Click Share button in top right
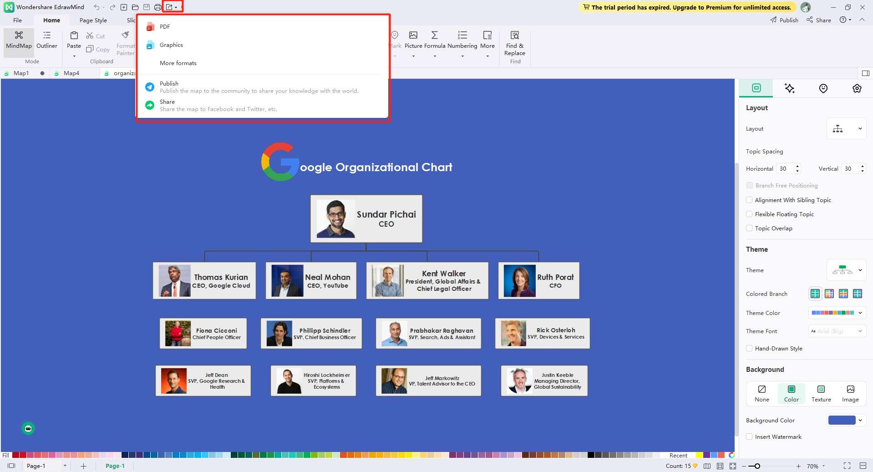Image resolution: width=873 pixels, height=472 pixels. (819, 20)
